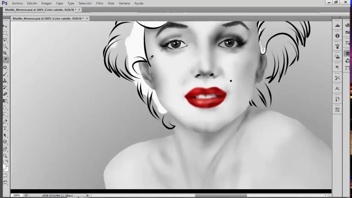Open the Brush panel icon
Screen dimensions: 352x198
(x=348, y=43)
